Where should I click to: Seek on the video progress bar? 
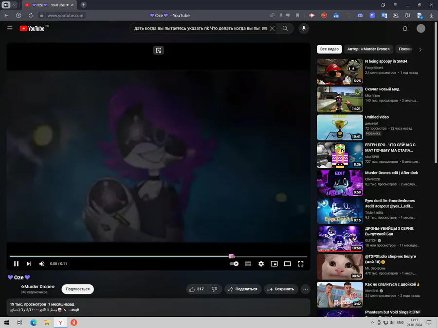click(x=158, y=256)
